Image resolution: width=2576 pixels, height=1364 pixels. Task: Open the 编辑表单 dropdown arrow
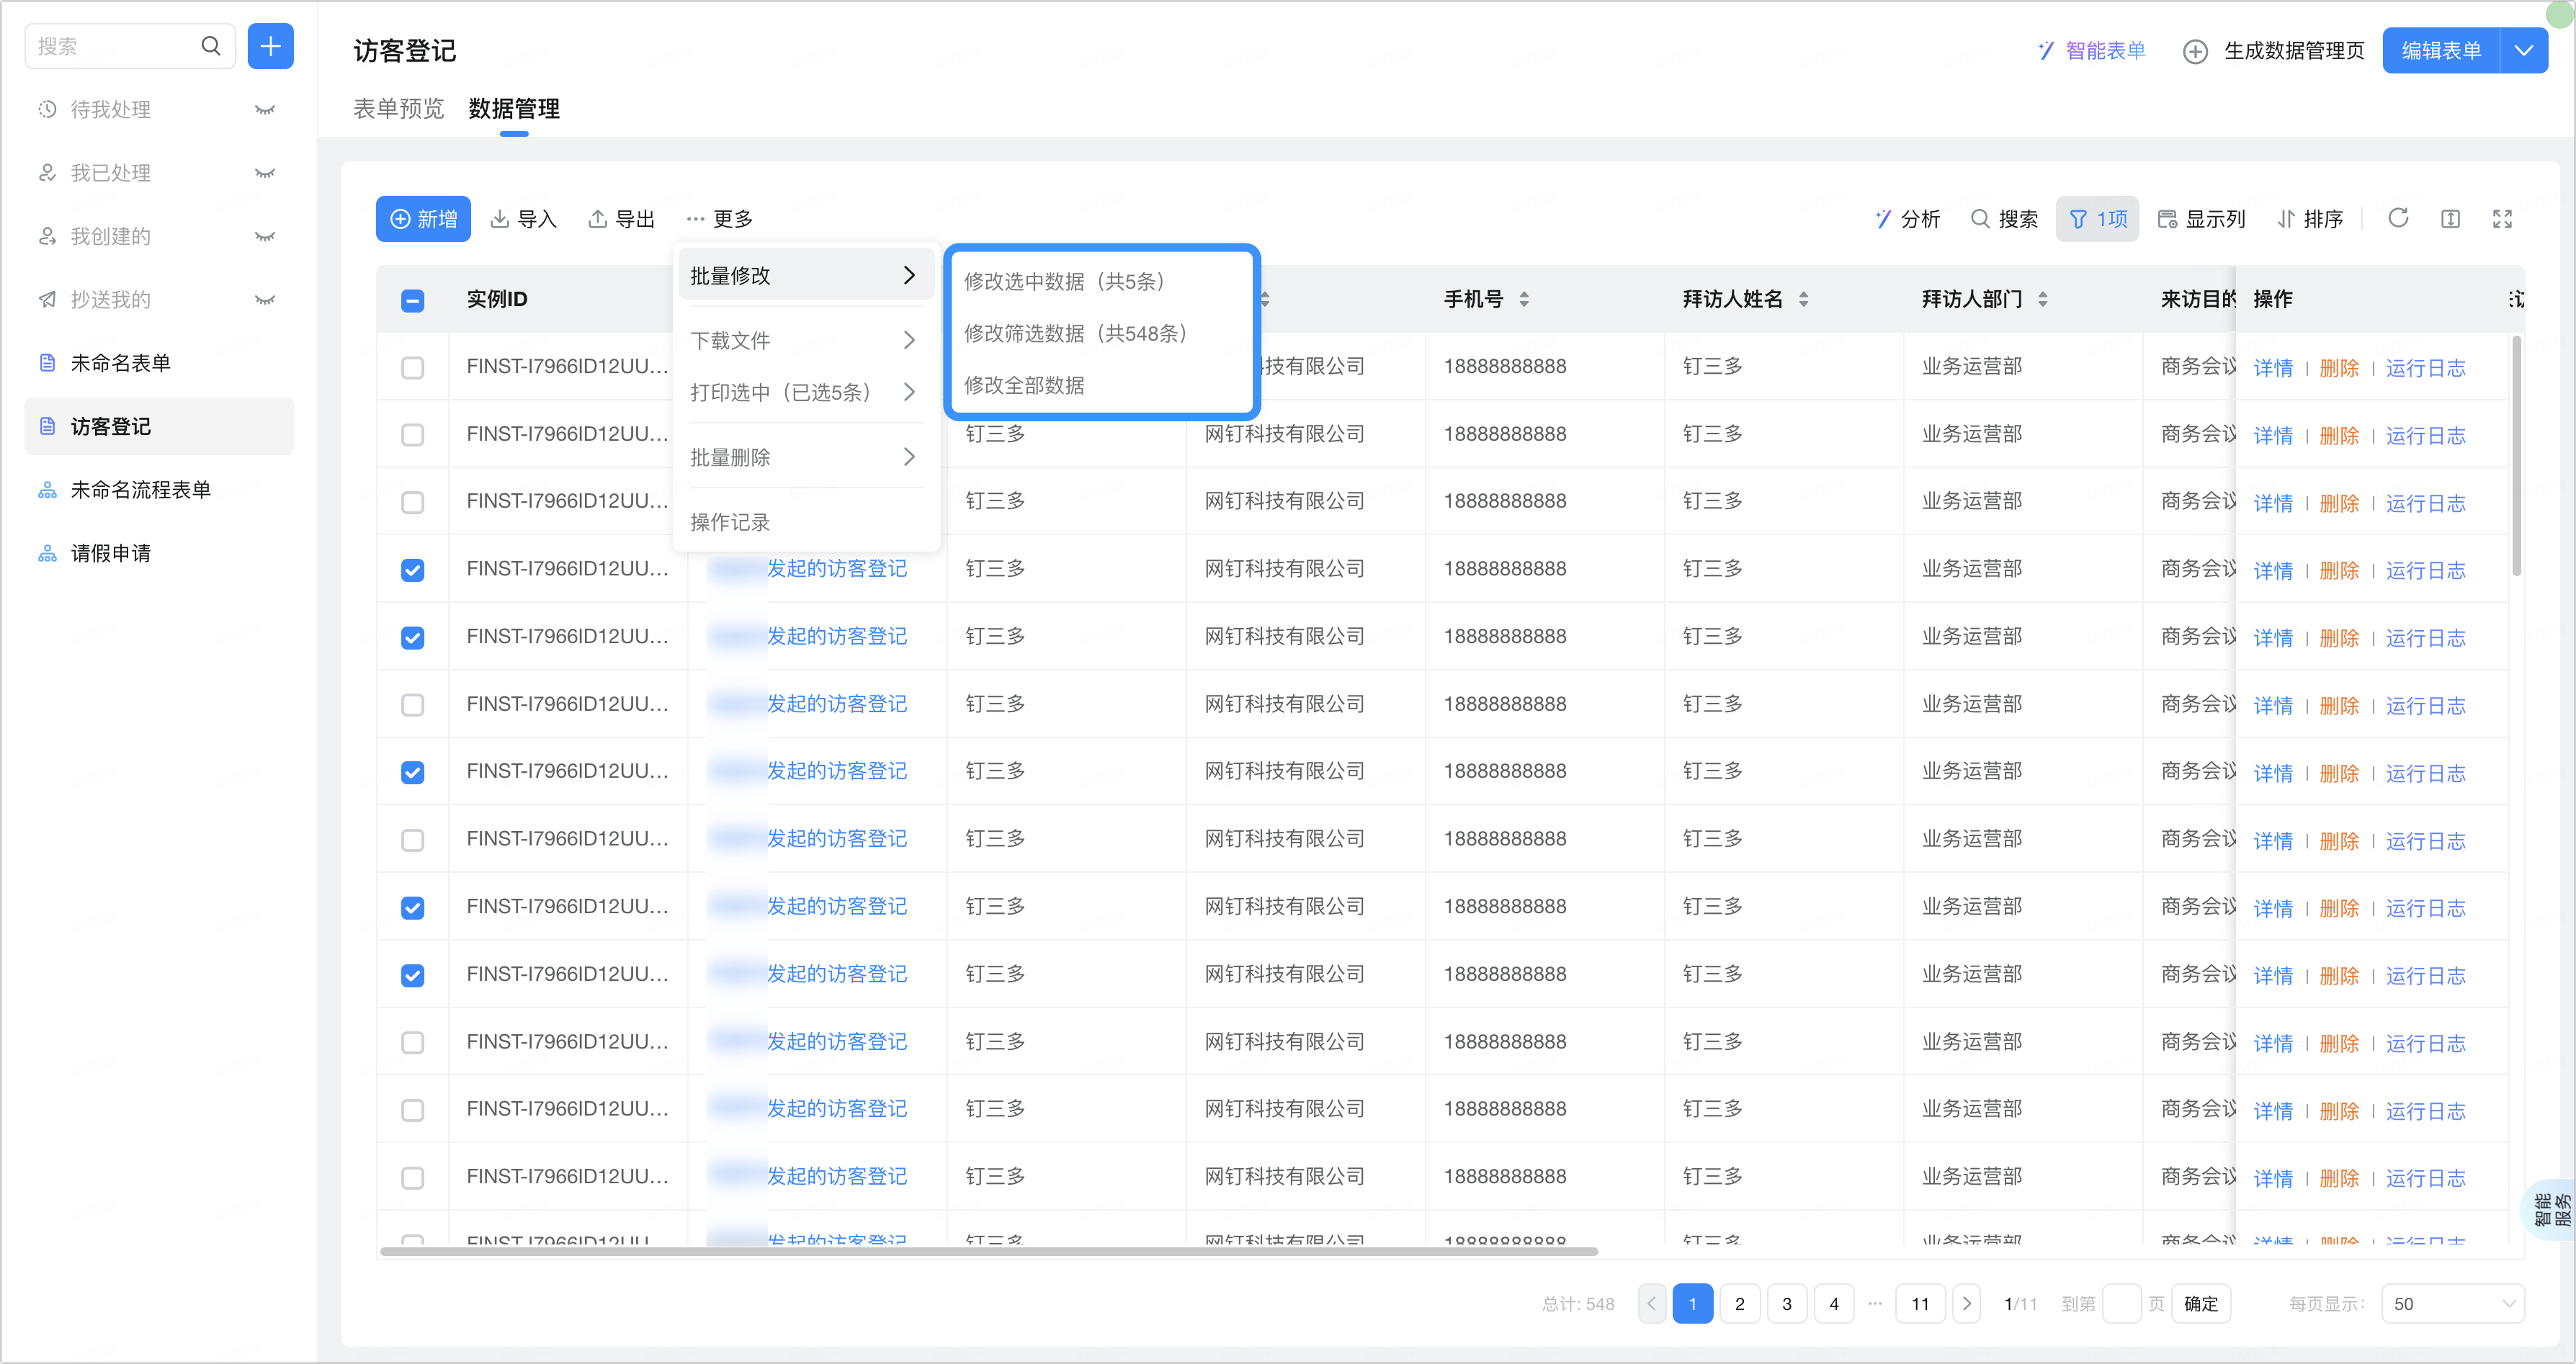2523,50
